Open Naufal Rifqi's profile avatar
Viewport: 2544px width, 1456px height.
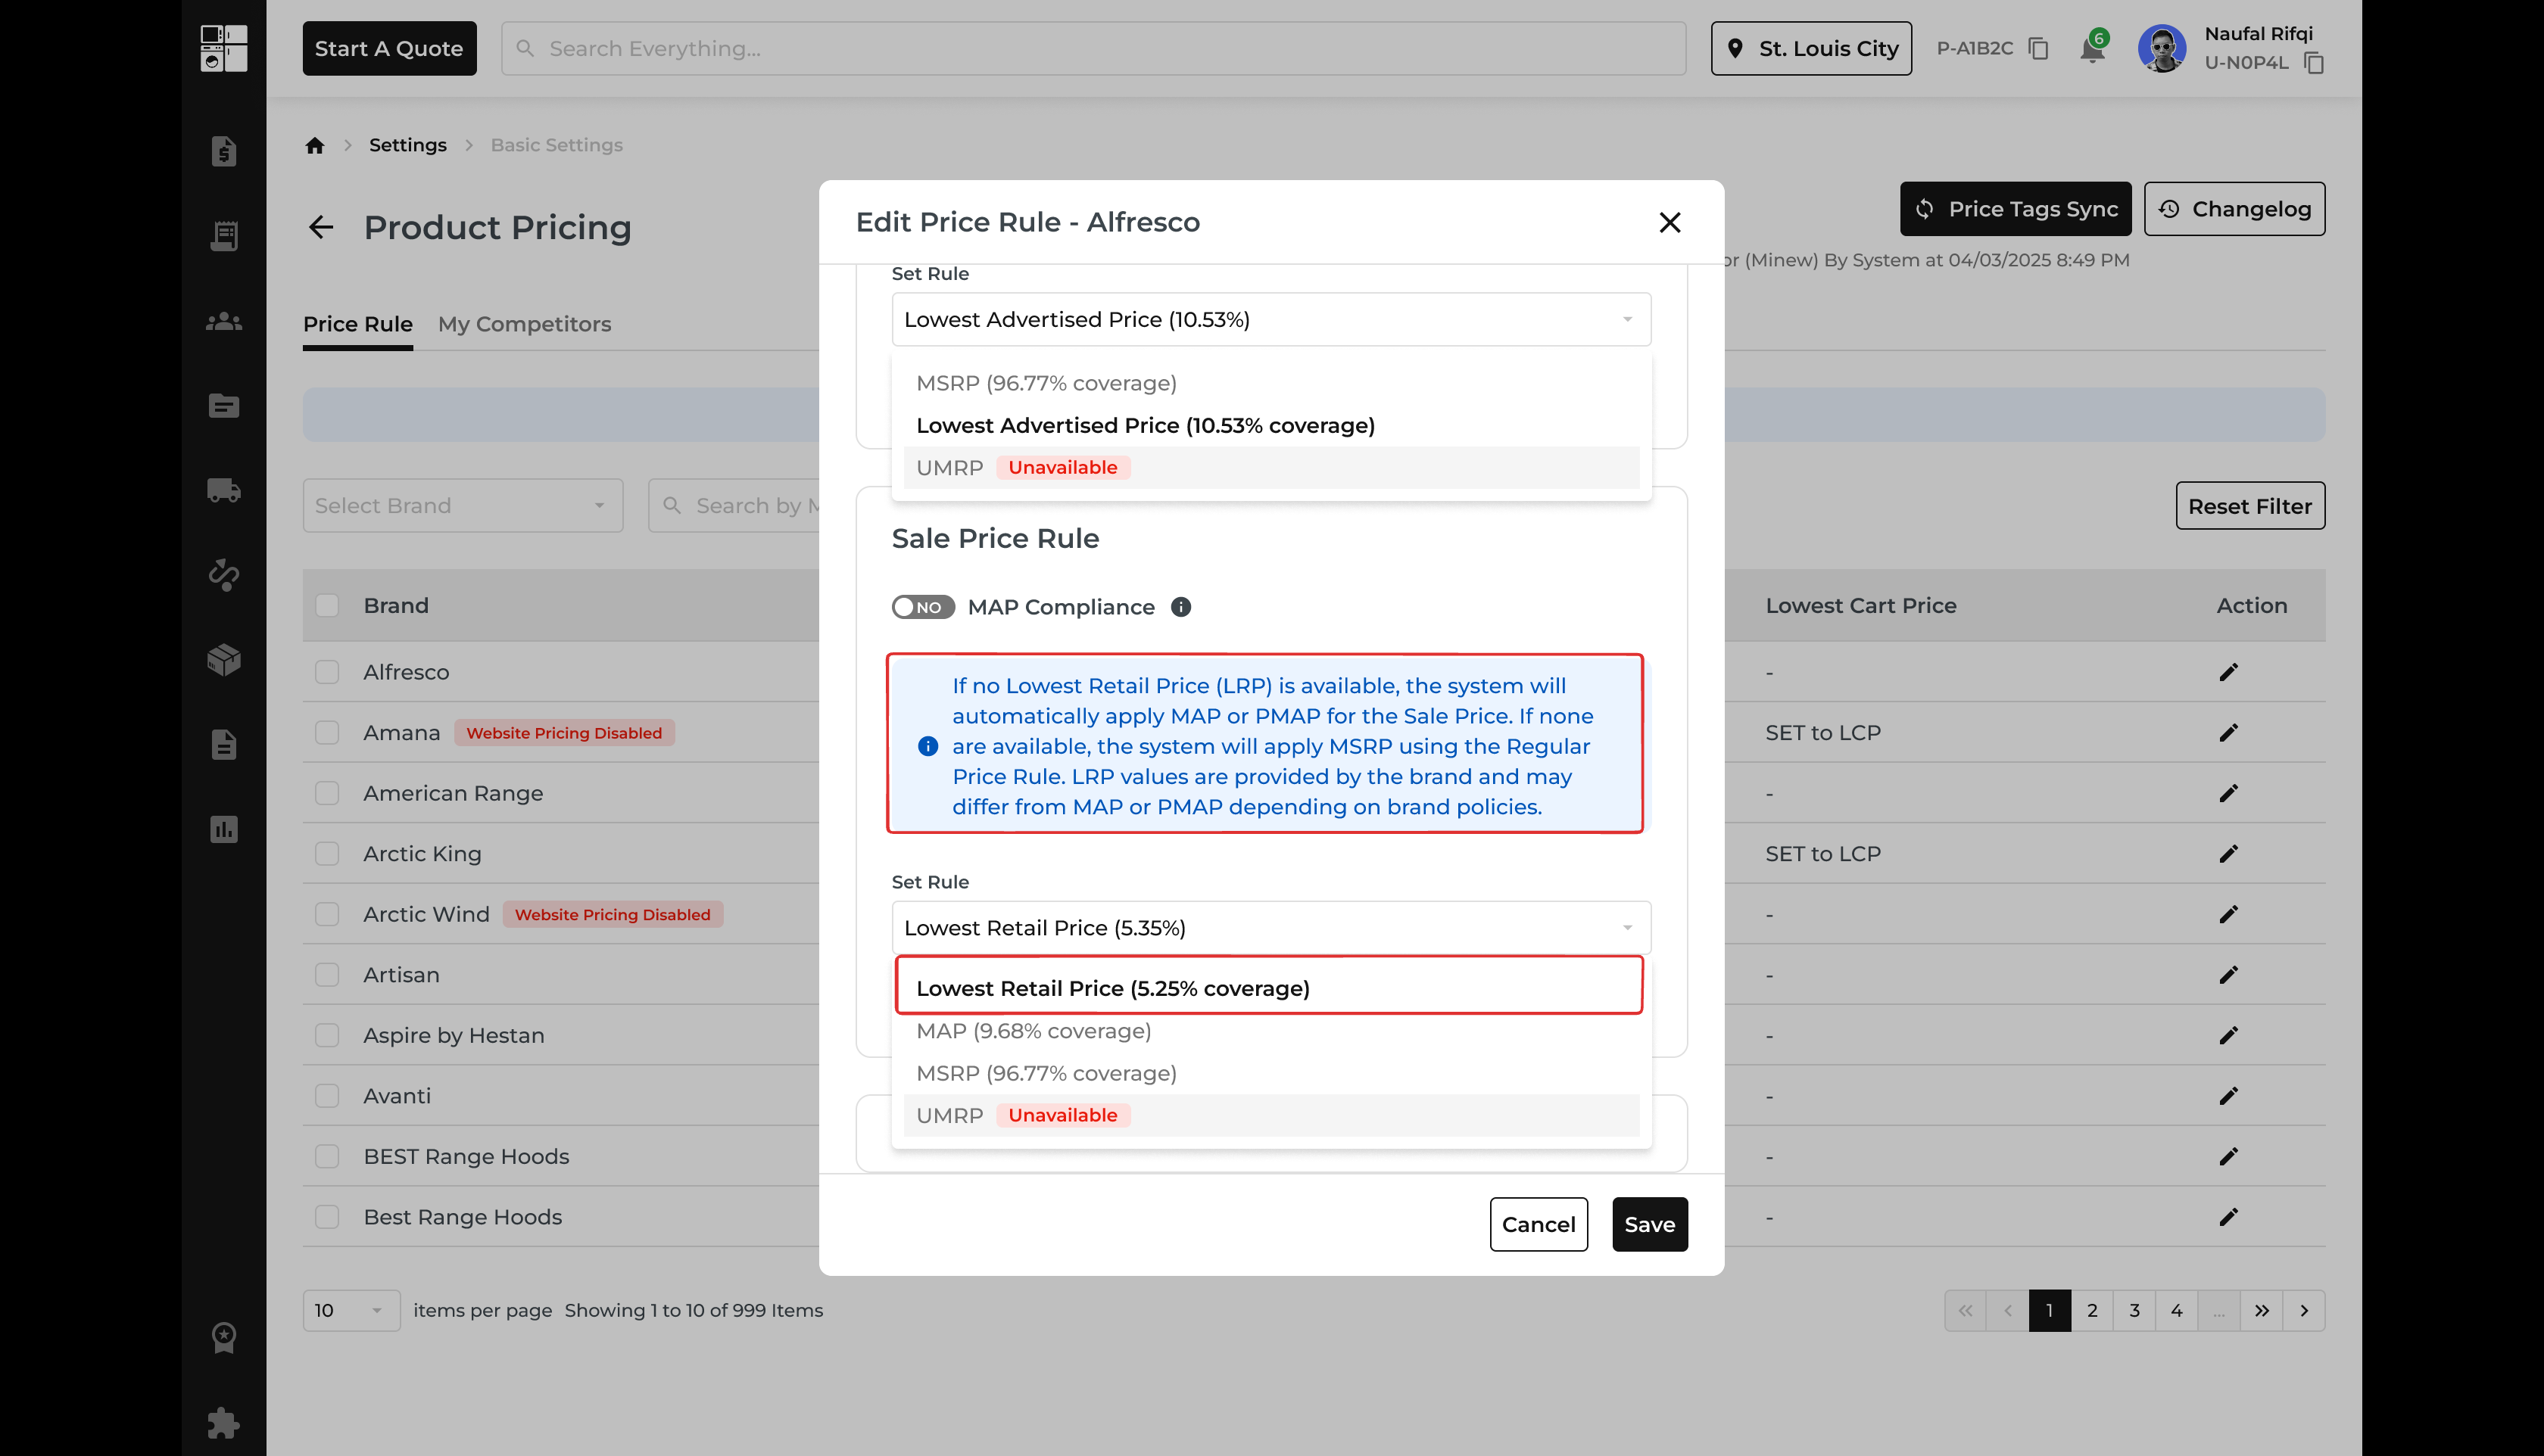(2162, 48)
